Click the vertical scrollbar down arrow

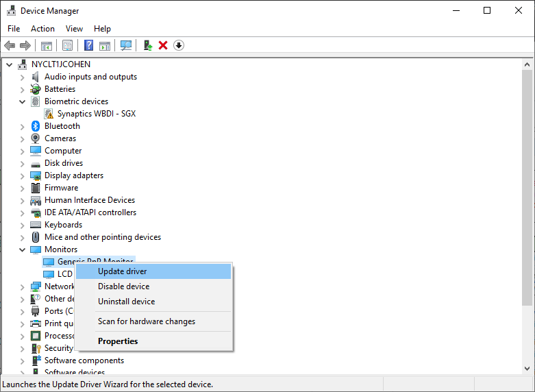tap(527, 369)
